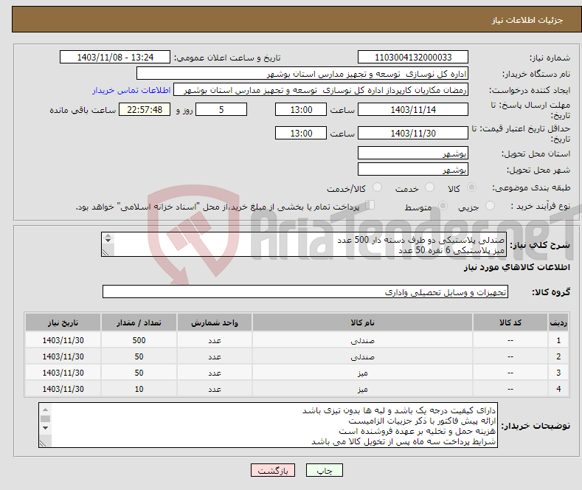Image resolution: width=582 pixels, height=490 pixels.
Task: Click the نوع فرآیند خرید label
Action: tap(540, 206)
